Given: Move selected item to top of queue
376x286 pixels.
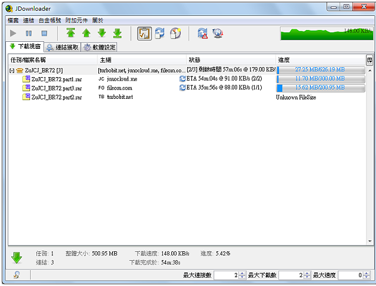Looking at the screenshot, I should coord(71,33).
